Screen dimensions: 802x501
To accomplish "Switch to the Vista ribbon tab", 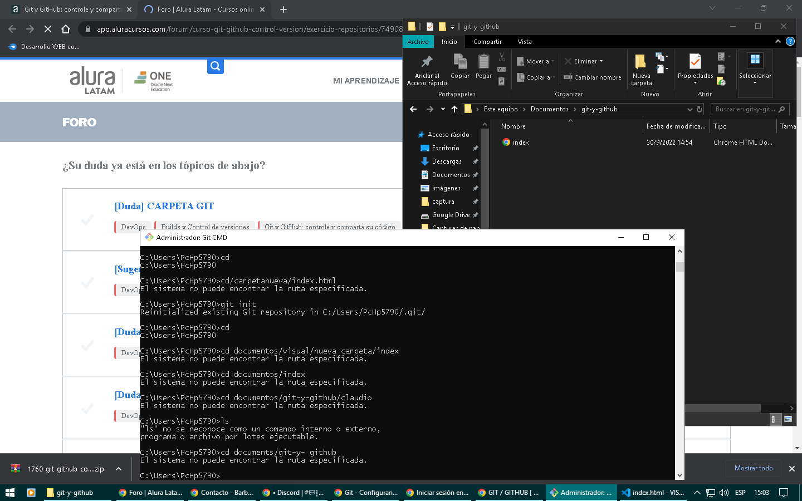I will coord(525,42).
